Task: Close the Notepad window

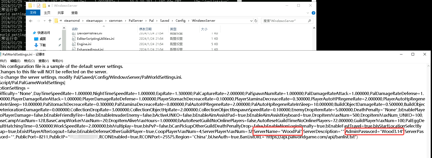Action: 425,54
